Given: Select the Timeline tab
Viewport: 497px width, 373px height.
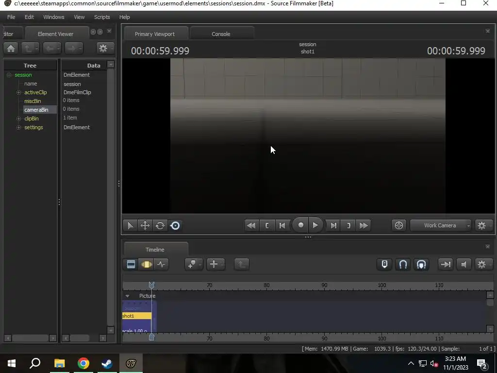Looking at the screenshot, I should click(155, 250).
